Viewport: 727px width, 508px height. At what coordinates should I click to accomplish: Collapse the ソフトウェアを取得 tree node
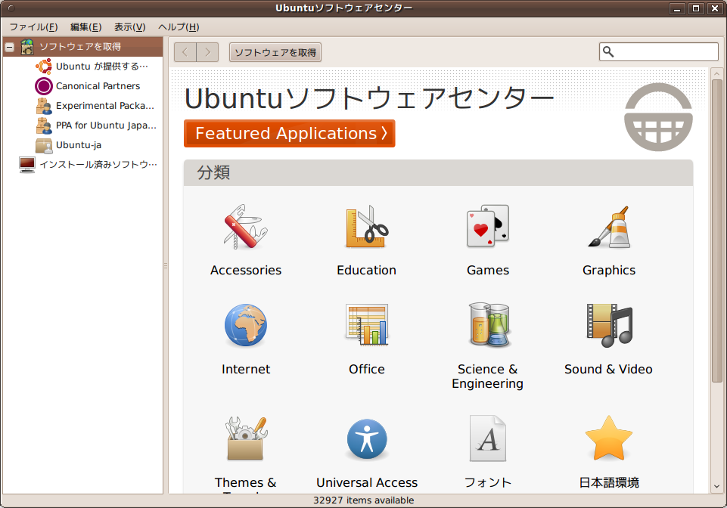click(x=9, y=47)
